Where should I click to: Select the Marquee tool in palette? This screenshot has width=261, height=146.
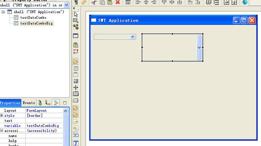click(76, 21)
